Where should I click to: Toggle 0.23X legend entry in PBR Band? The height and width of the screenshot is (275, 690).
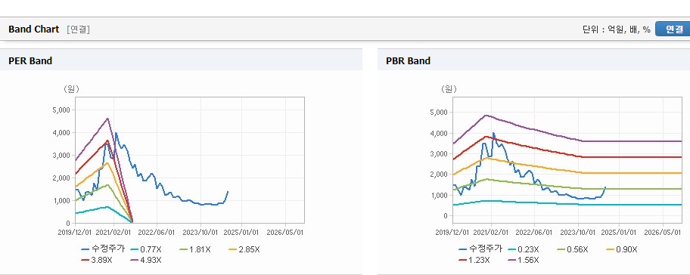[x=524, y=249]
